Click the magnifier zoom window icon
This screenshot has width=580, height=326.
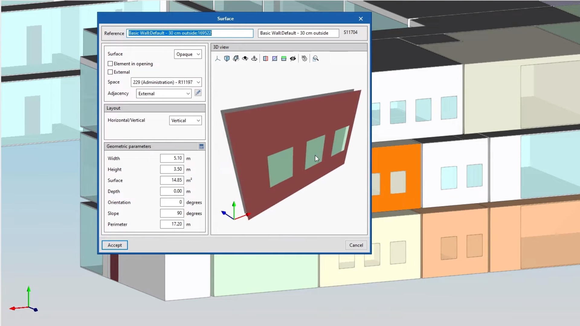(316, 59)
